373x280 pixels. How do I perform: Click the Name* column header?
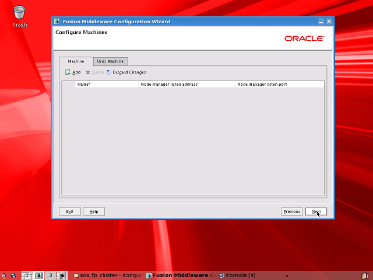click(107, 84)
